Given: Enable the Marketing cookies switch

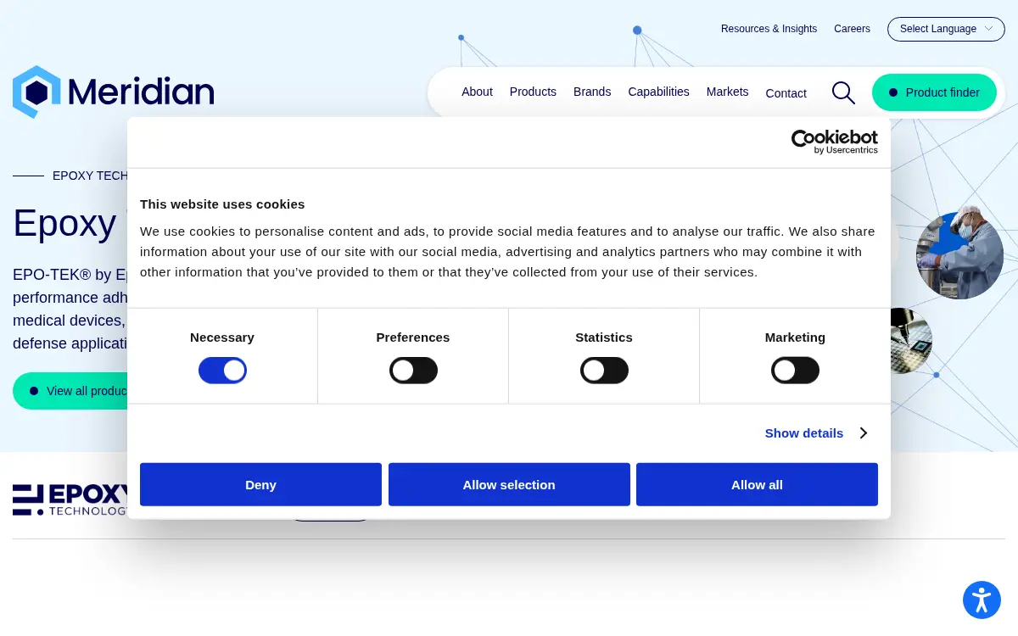Looking at the screenshot, I should pos(795,371).
